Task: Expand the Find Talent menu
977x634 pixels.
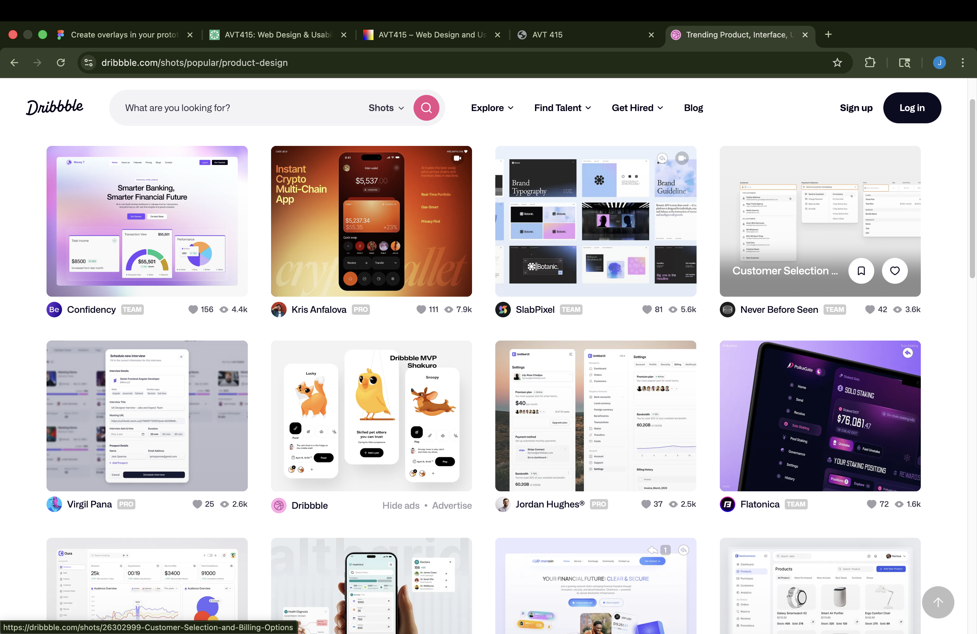Action: [x=562, y=108]
